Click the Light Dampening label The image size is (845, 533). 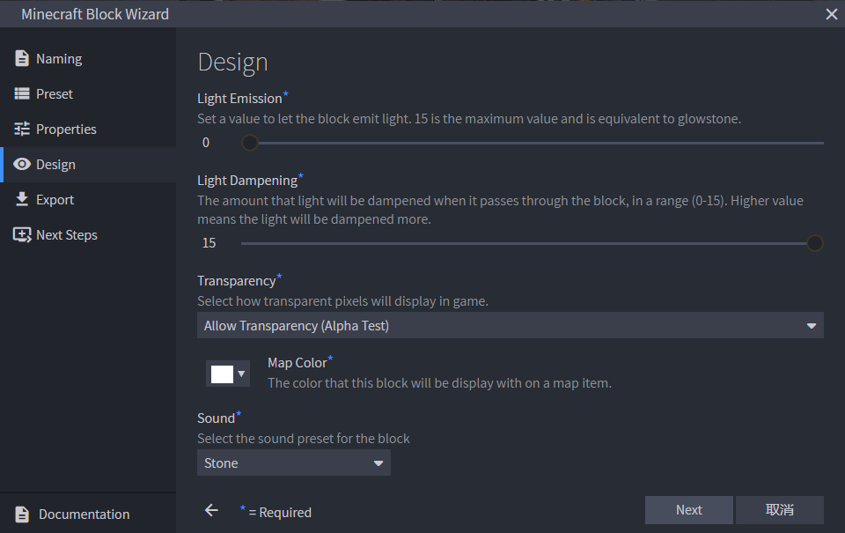tap(247, 181)
